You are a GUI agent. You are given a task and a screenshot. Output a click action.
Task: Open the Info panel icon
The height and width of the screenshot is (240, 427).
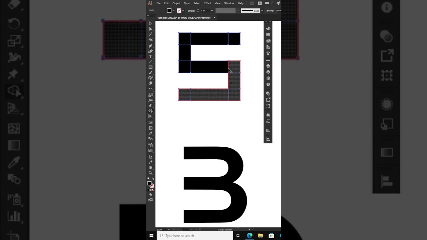tap(268, 84)
